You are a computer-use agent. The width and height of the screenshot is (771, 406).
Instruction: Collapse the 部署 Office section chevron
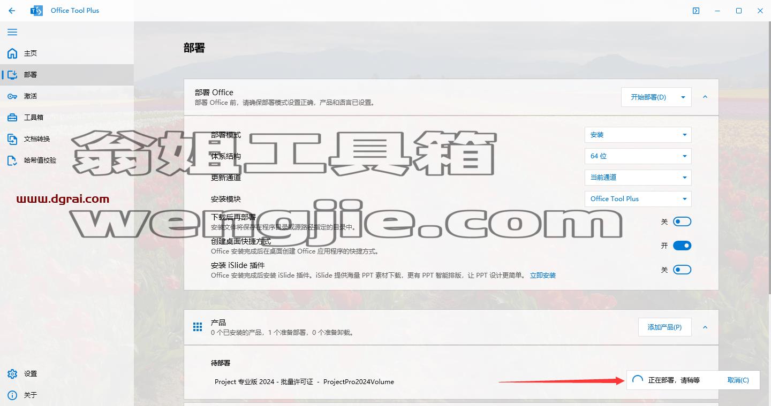pyautogui.click(x=705, y=97)
